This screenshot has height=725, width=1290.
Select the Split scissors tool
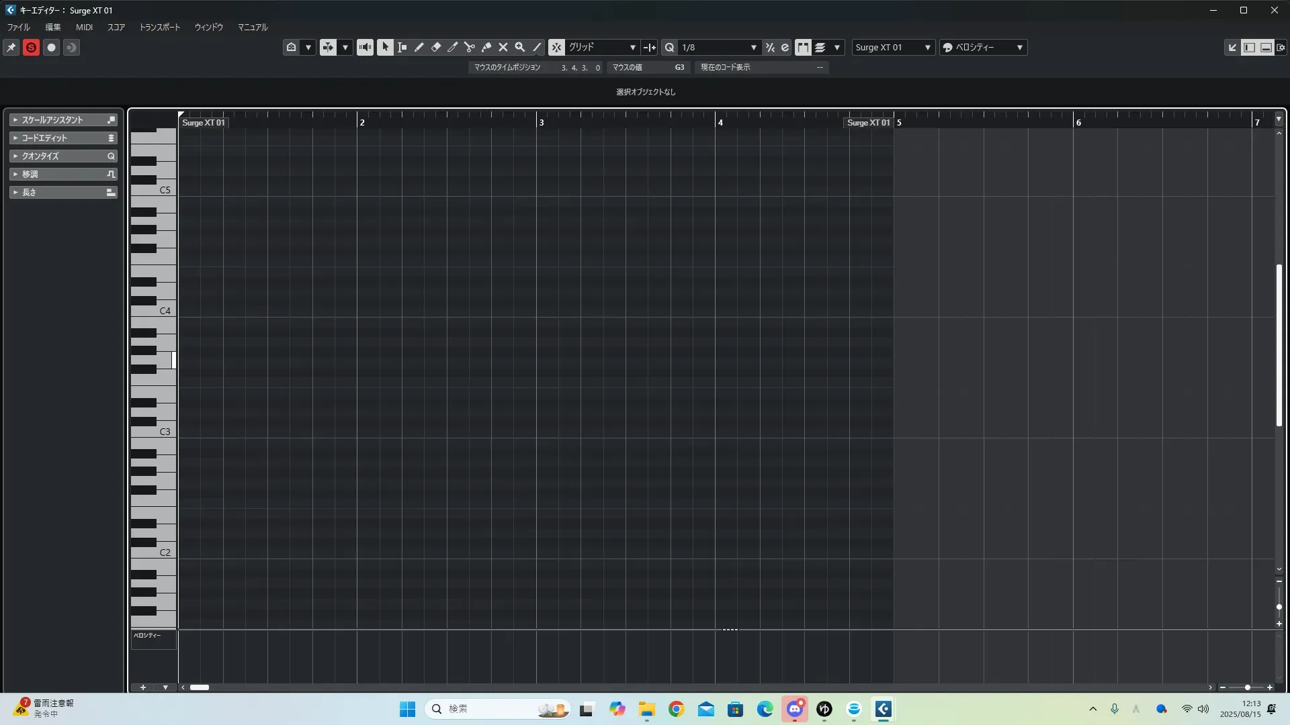point(469,47)
